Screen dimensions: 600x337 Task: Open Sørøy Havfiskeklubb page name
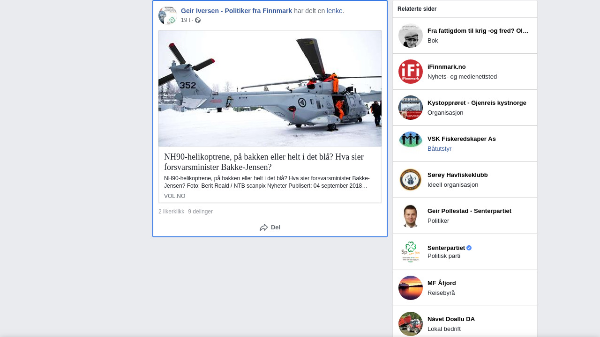(457, 175)
